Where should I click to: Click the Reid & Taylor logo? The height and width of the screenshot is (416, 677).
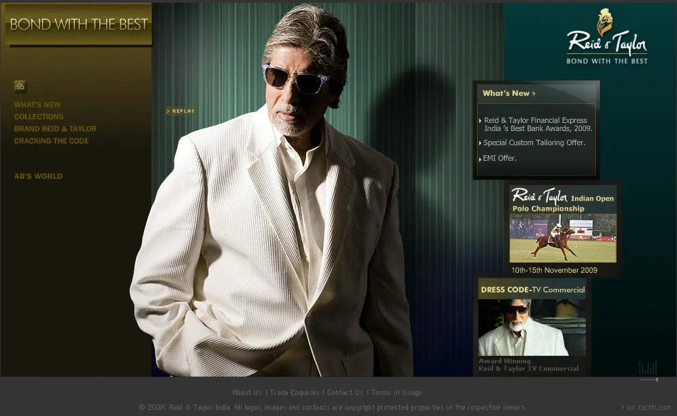click(607, 38)
